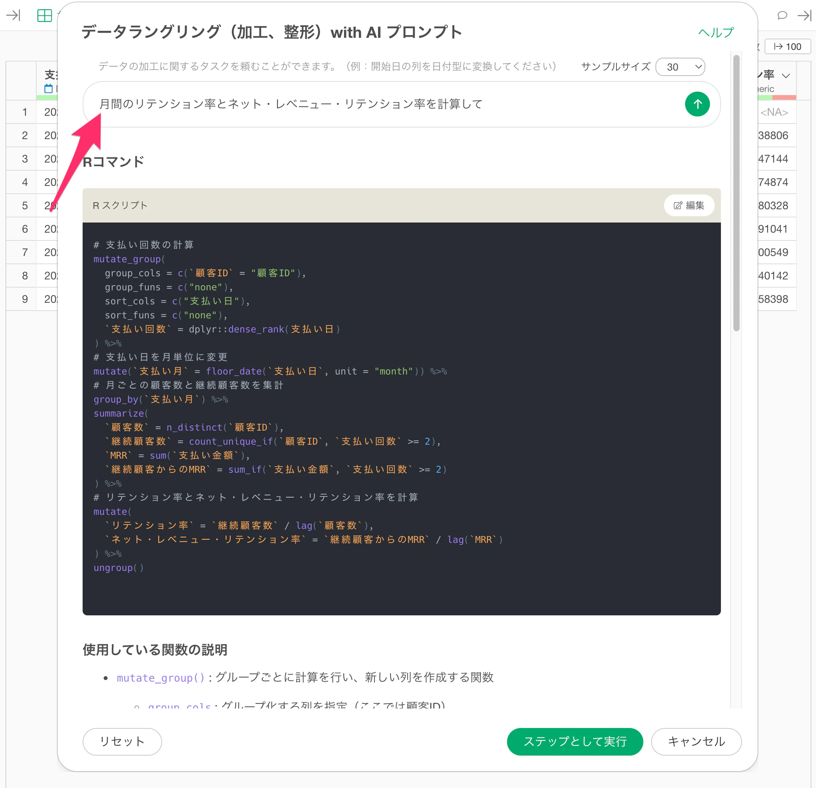Open the サンプルサイズ 30 dropdown
The image size is (816, 788).
pyautogui.click(x=680, y=67)
